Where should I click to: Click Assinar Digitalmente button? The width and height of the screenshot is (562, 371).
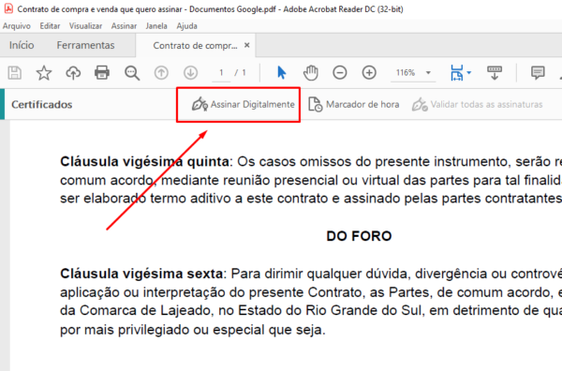[x=244, y=104]
